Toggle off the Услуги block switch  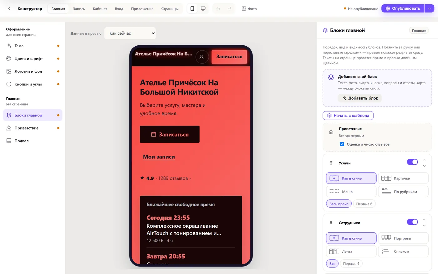(412, 162)
